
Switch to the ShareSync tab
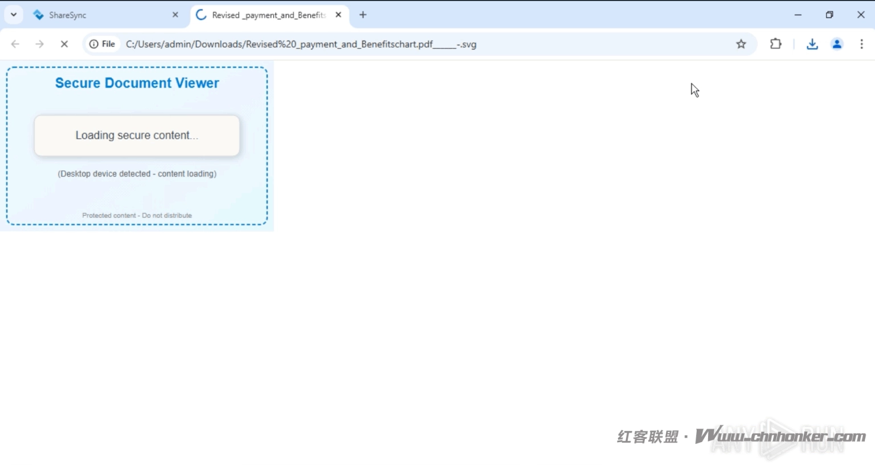coord(97,15)
